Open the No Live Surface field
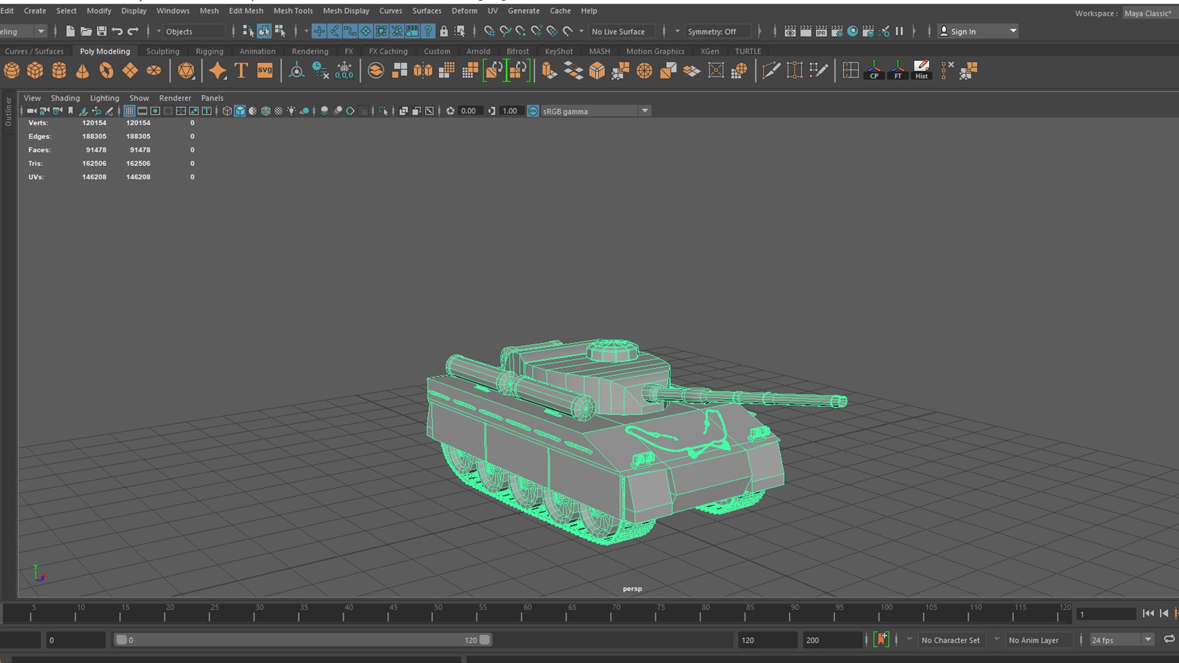Viewport: 1179px width, 663px height. (x=621, y=31)
